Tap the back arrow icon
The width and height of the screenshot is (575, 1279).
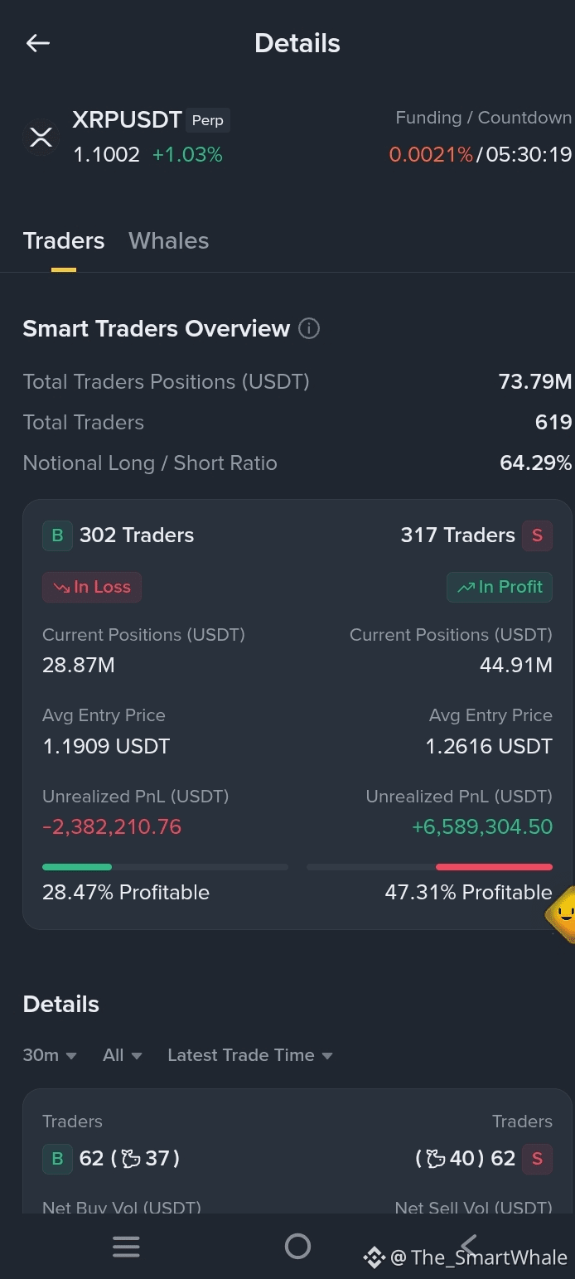click(x=38, y=43)
